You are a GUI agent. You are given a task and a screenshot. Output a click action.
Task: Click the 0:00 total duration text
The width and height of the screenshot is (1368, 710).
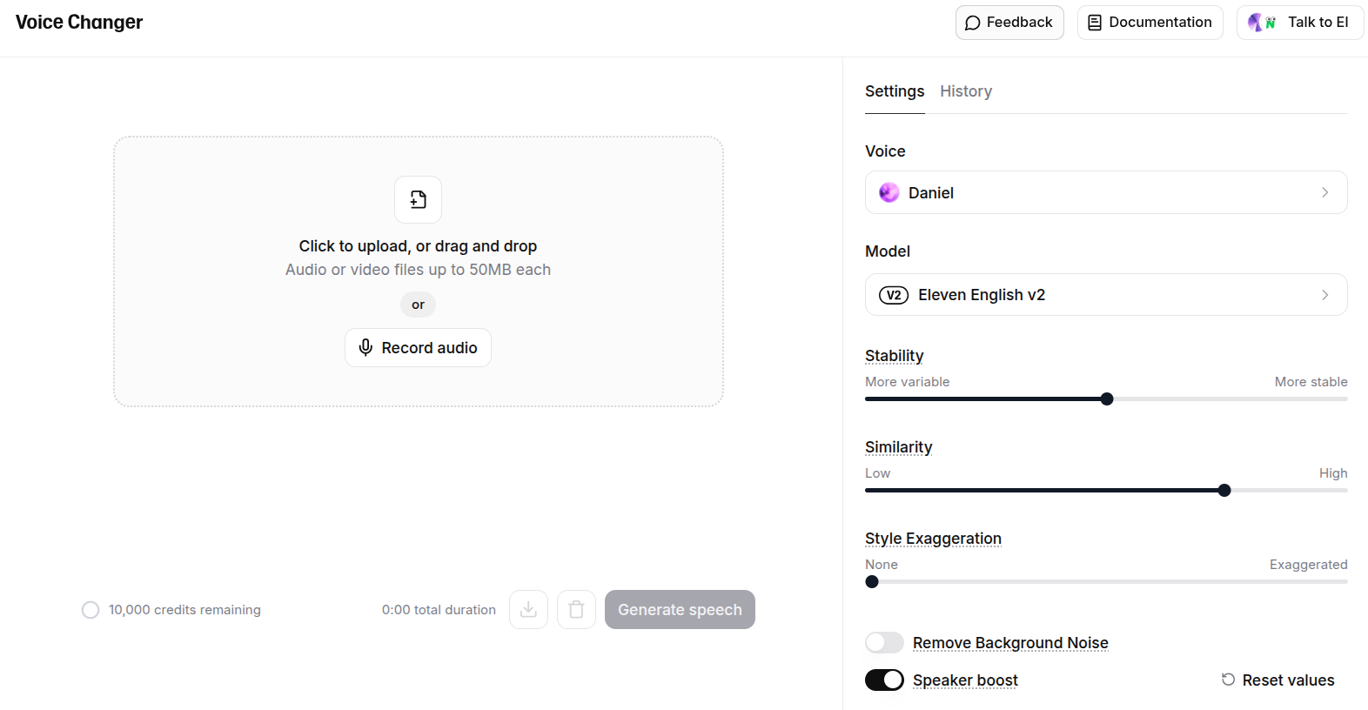439,610
